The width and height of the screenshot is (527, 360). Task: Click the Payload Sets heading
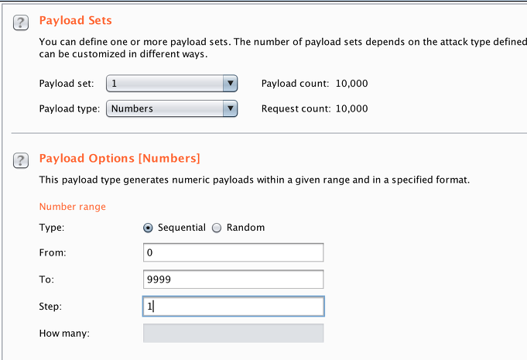coord(76,20)
